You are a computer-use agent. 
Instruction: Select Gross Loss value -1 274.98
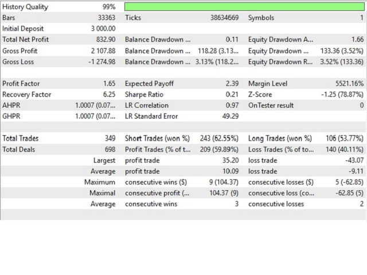point(102,62)
